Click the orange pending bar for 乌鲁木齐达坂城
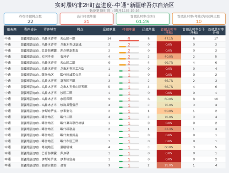 (x=122, y=47)
